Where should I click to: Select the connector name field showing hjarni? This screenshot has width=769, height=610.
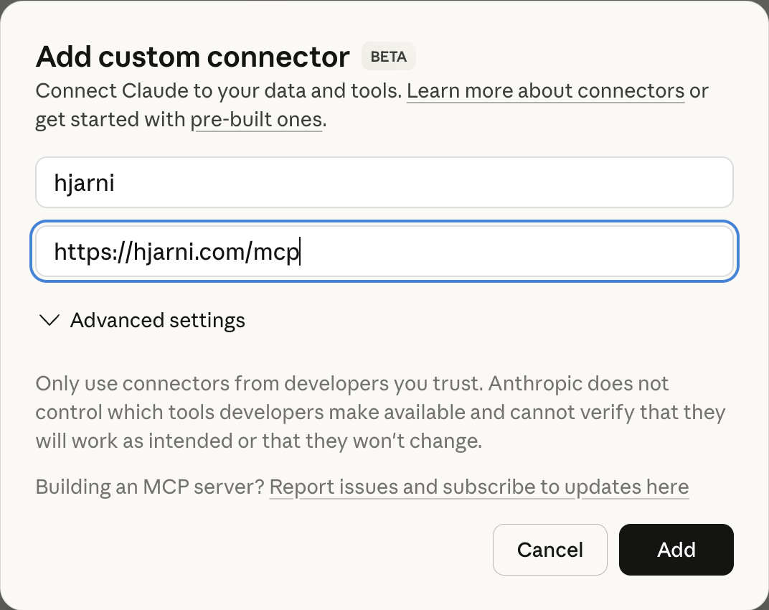(384, 182)
